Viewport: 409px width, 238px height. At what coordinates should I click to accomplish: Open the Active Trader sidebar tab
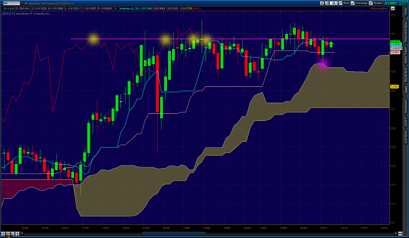(x=406, y=56)
